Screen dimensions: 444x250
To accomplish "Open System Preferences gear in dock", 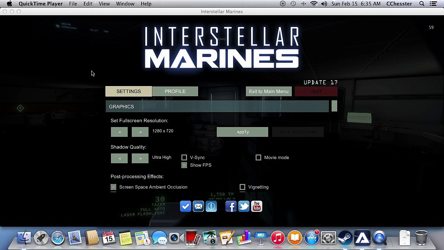I will pyautogui.click(x=328, y=238).
